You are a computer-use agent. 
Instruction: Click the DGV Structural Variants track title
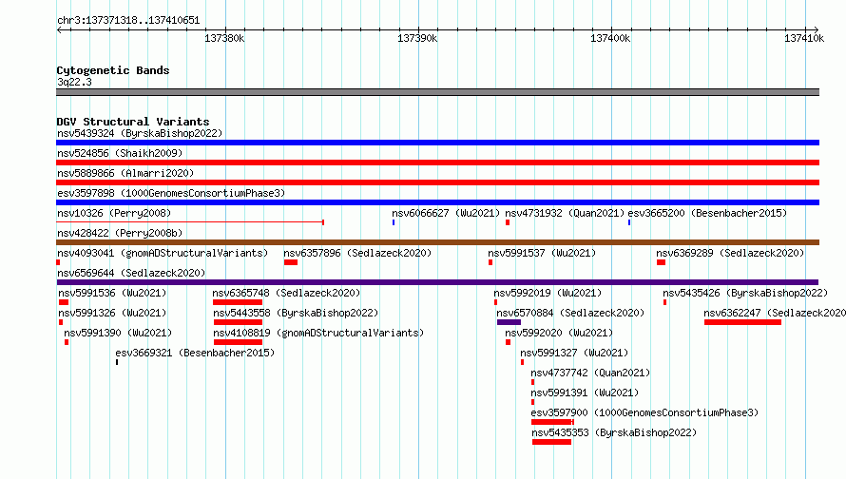tap(133, 122)
